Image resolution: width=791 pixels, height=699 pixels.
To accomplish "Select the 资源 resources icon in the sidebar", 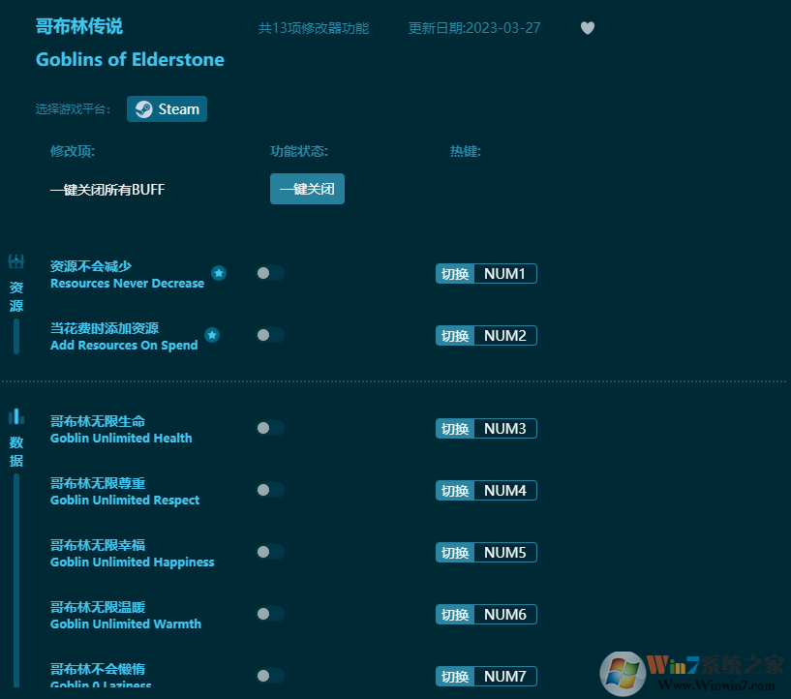I will tap(15, 260).
